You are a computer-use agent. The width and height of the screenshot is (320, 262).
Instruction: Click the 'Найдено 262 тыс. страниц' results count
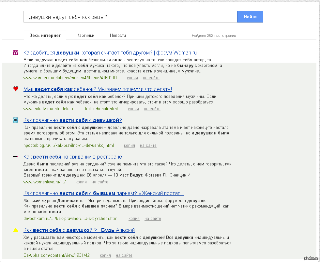coord(214,36)
